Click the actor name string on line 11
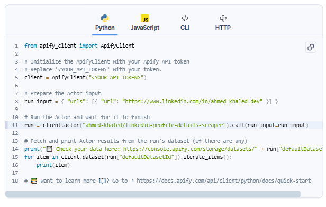The height and width of the screenshot is (207, 326). [155, 125]
